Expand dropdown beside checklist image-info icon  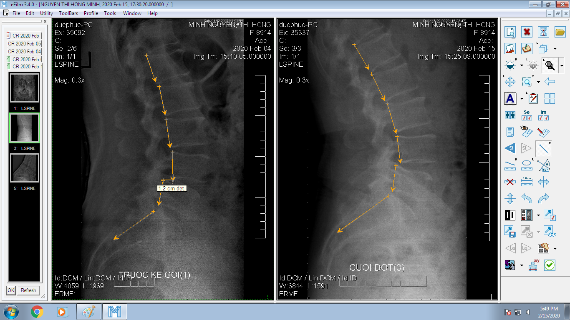click(x=538, y=215)
